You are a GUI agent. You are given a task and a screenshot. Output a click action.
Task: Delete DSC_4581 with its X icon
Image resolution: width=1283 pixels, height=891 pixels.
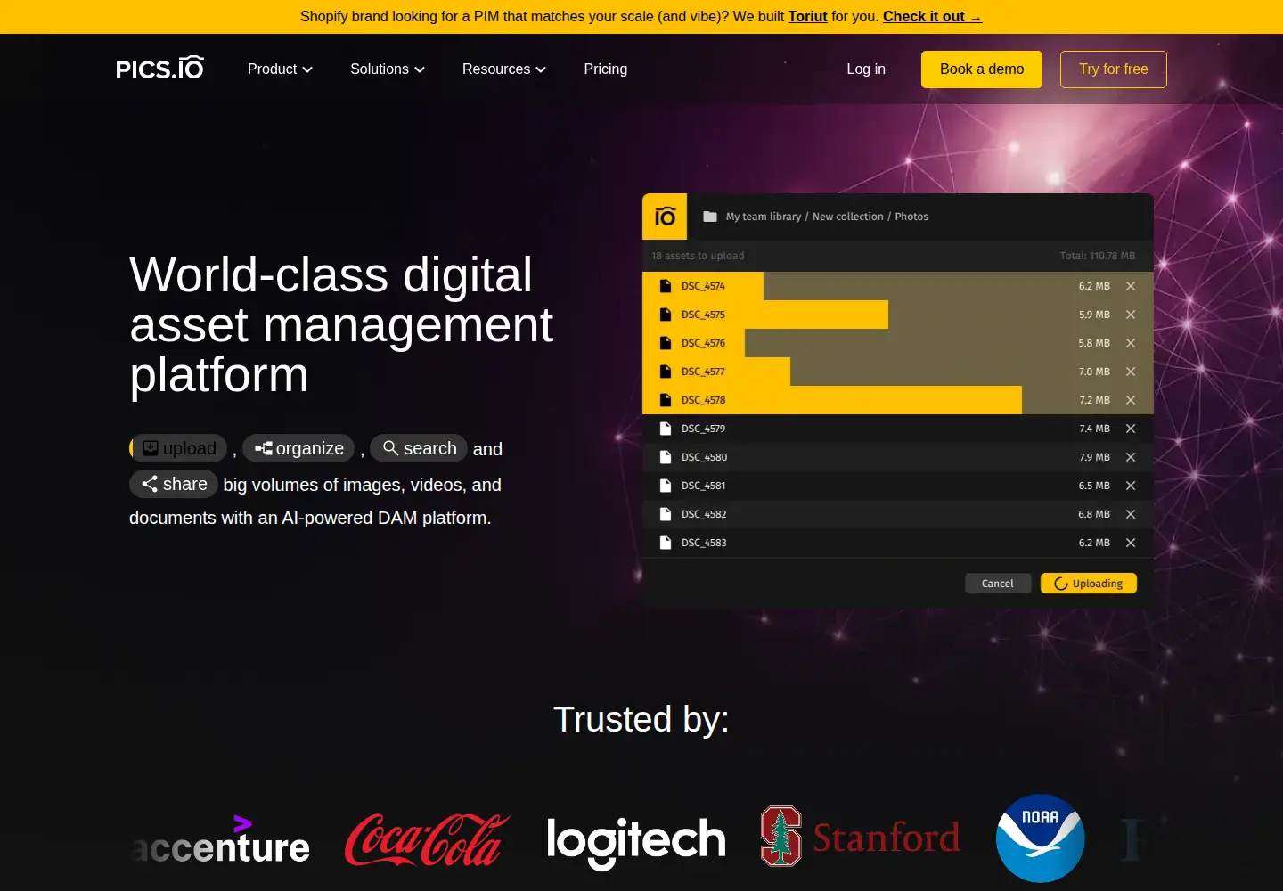1131,486
